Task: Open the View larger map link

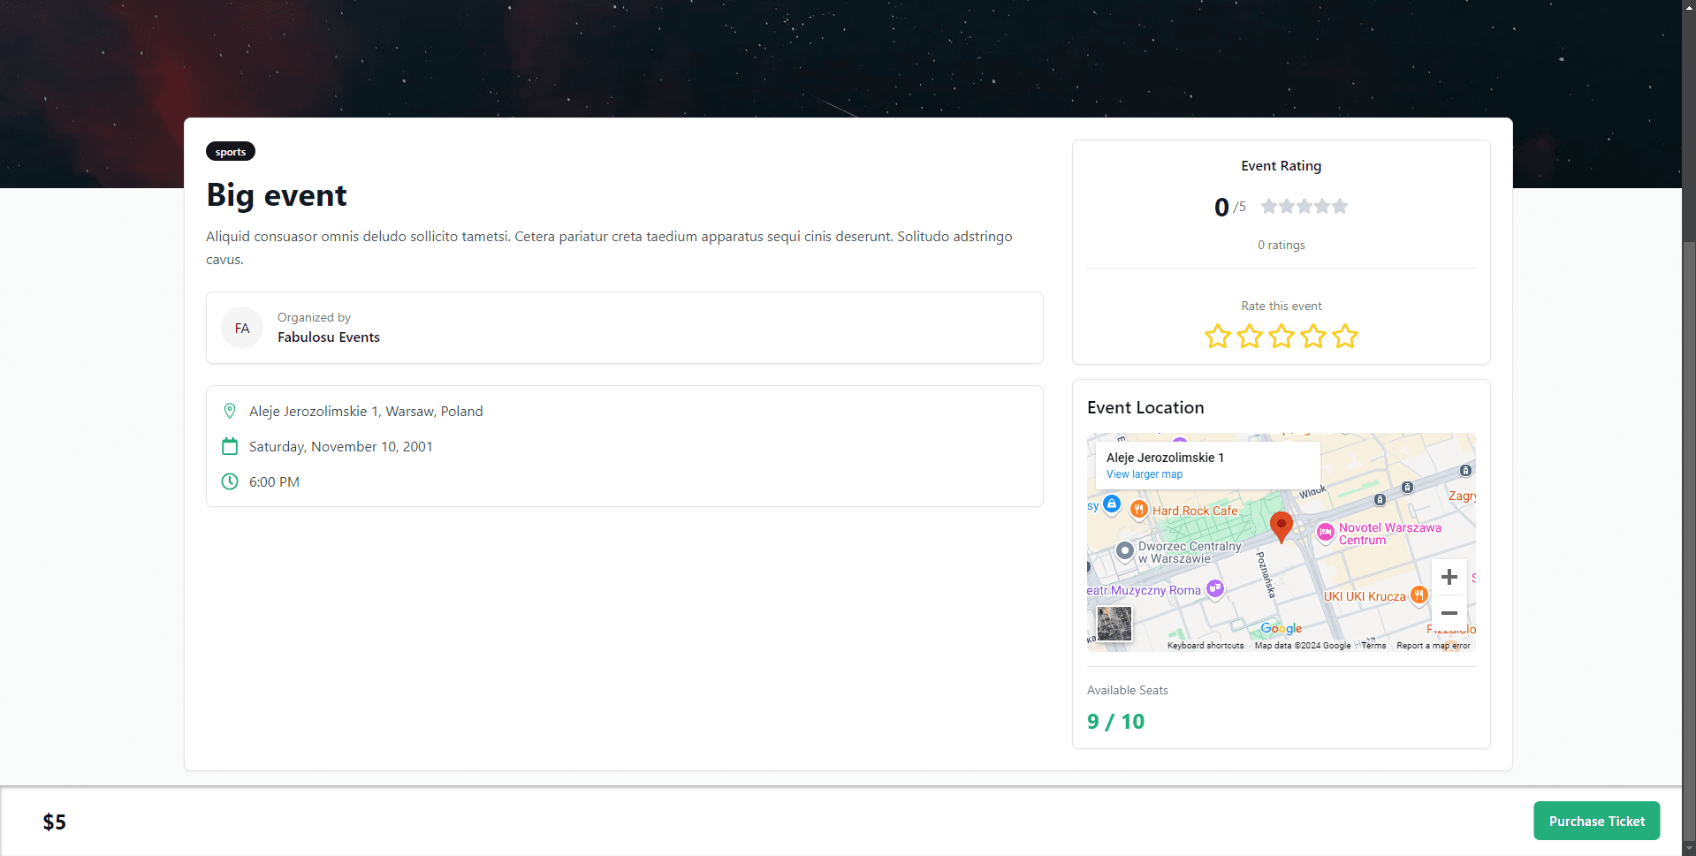Action: 1144,474
